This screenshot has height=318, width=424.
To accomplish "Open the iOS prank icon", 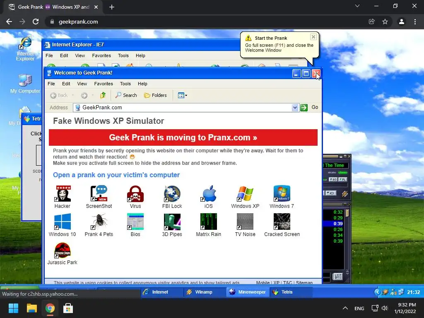I will click(209, 197).
